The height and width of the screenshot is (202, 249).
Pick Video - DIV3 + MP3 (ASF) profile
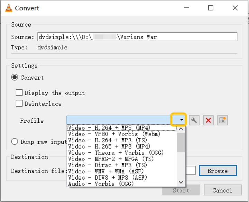pyautogui.click(x=122, y=178)
